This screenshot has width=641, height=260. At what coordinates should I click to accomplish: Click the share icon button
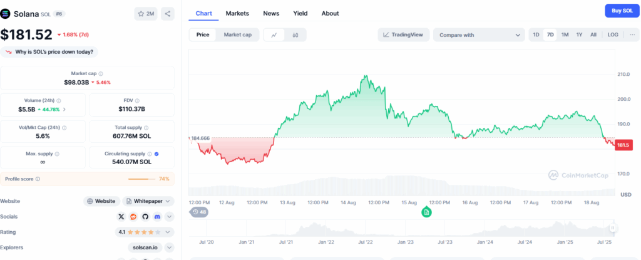click(168, 14)
